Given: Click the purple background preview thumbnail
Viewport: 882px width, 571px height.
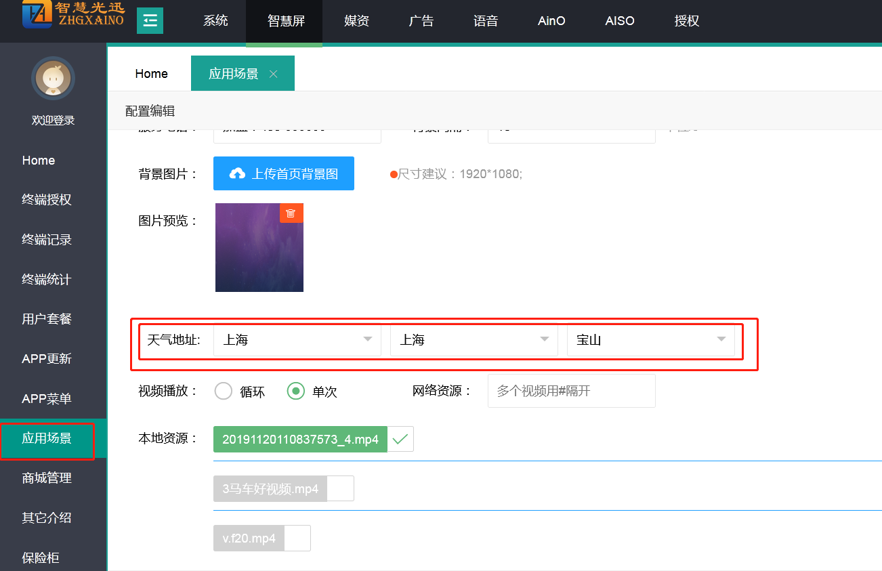Looking at the screenshot, I should pyautogui.click(x=259, y=247).
